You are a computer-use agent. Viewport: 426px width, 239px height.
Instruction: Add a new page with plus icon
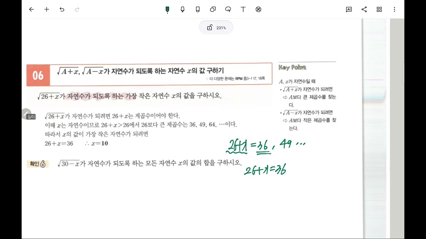47,9
